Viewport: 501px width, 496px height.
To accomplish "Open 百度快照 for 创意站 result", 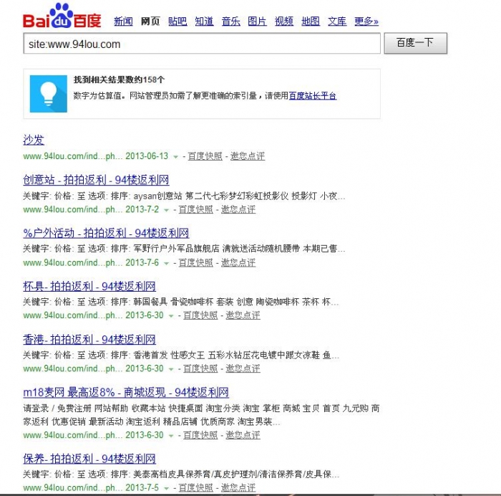I will 195,209.
